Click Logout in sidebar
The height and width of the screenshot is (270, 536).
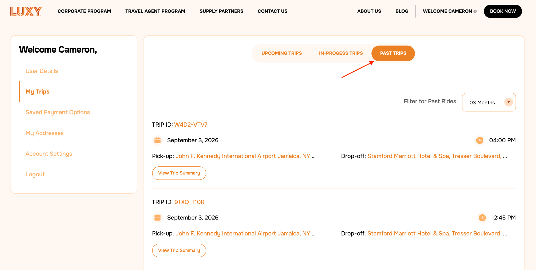(x=35, y=174)
